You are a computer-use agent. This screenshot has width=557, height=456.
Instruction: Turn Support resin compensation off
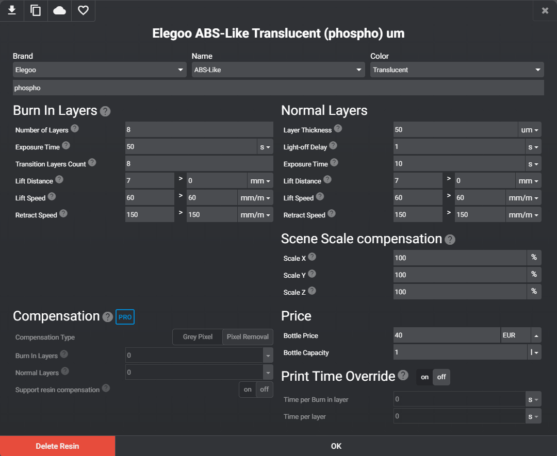coord(264,390)
